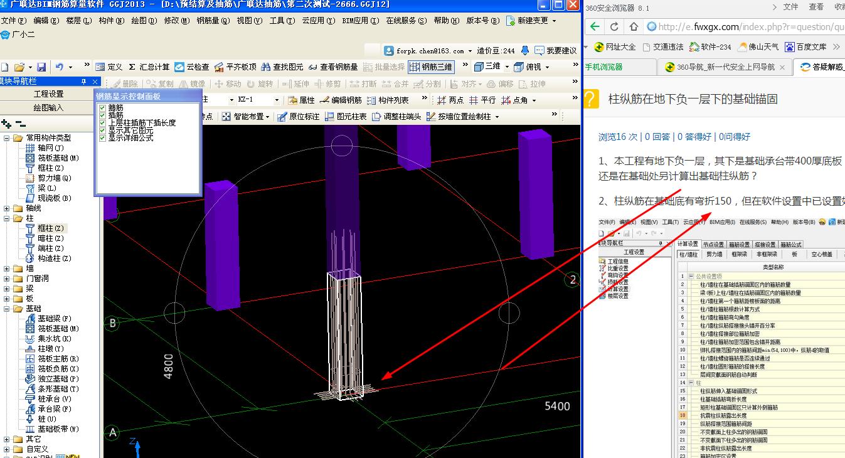Open the new file icon in toolbar
This screenshot has height=458, width=845.
pos(4,67)
